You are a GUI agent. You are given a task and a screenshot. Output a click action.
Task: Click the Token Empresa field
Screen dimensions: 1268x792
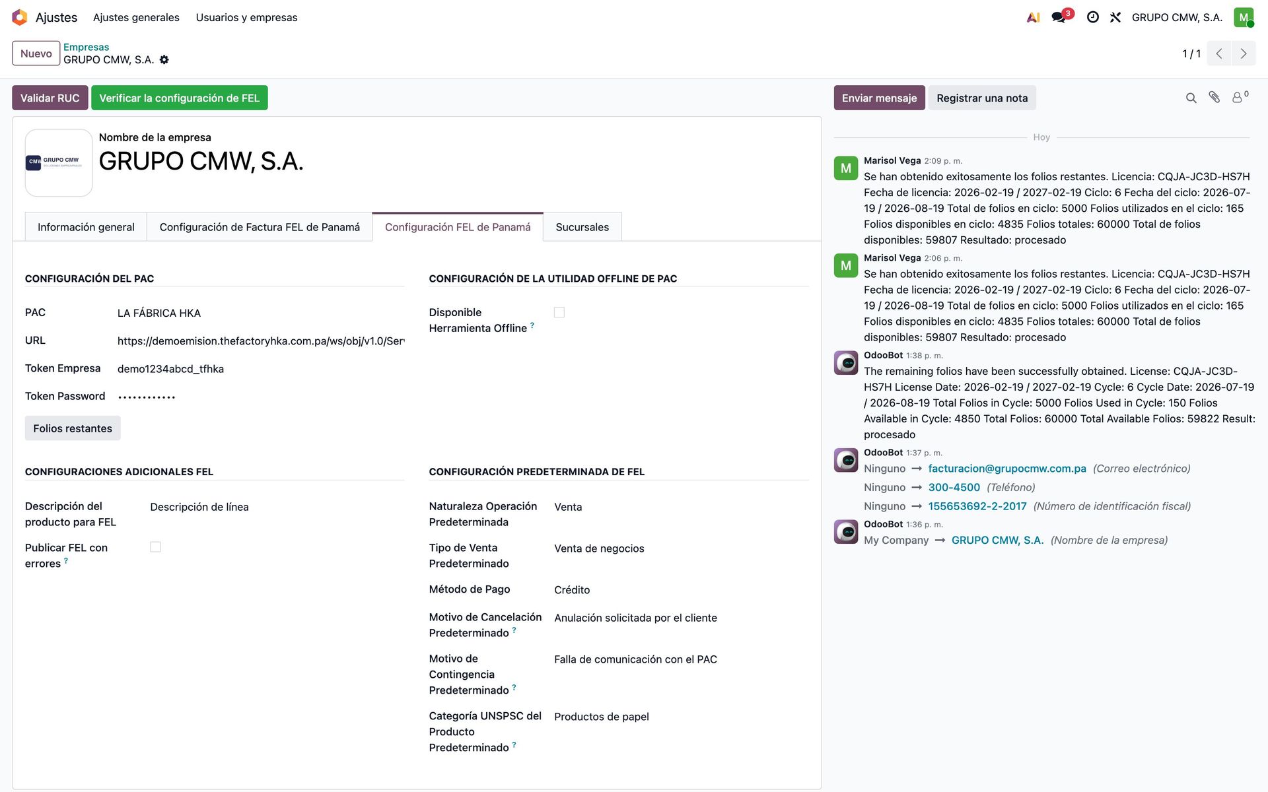click(x=261, y=369)
